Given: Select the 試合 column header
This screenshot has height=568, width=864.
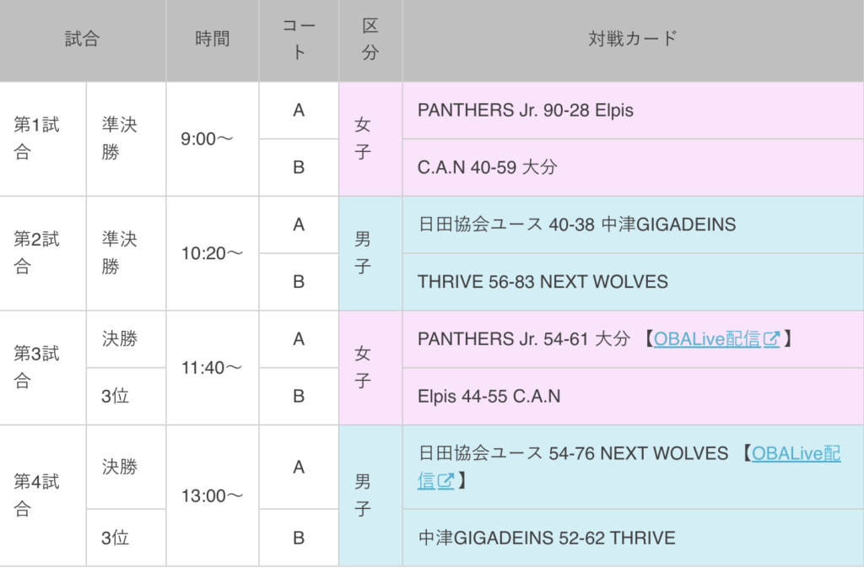Looking at the screenshot, I should [82, 39].
